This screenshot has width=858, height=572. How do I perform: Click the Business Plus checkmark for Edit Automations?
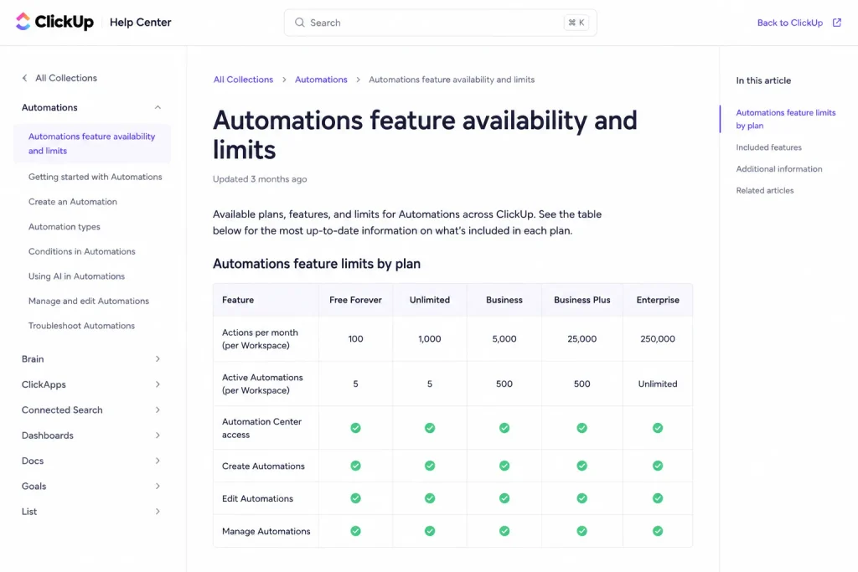pyautogui.click(x=582, y=498)
